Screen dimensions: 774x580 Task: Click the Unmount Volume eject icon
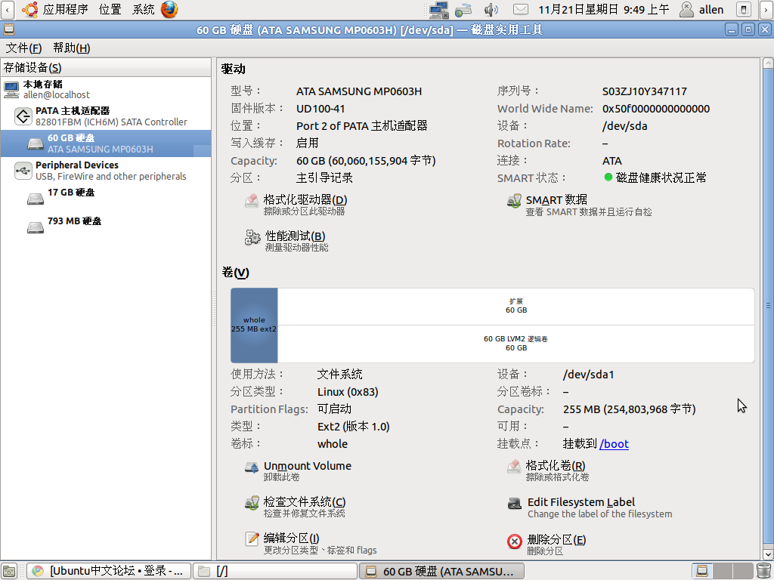point(252,467)
